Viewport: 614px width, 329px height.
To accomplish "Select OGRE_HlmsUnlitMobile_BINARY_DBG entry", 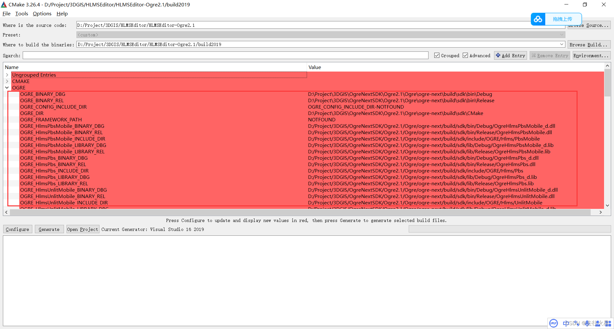I will [x=63, y=190].
